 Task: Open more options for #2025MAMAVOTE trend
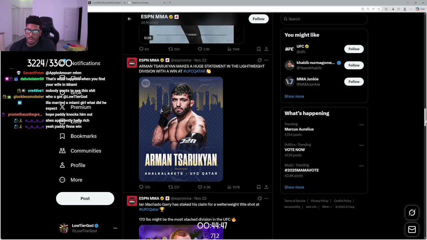pos(361,166)
